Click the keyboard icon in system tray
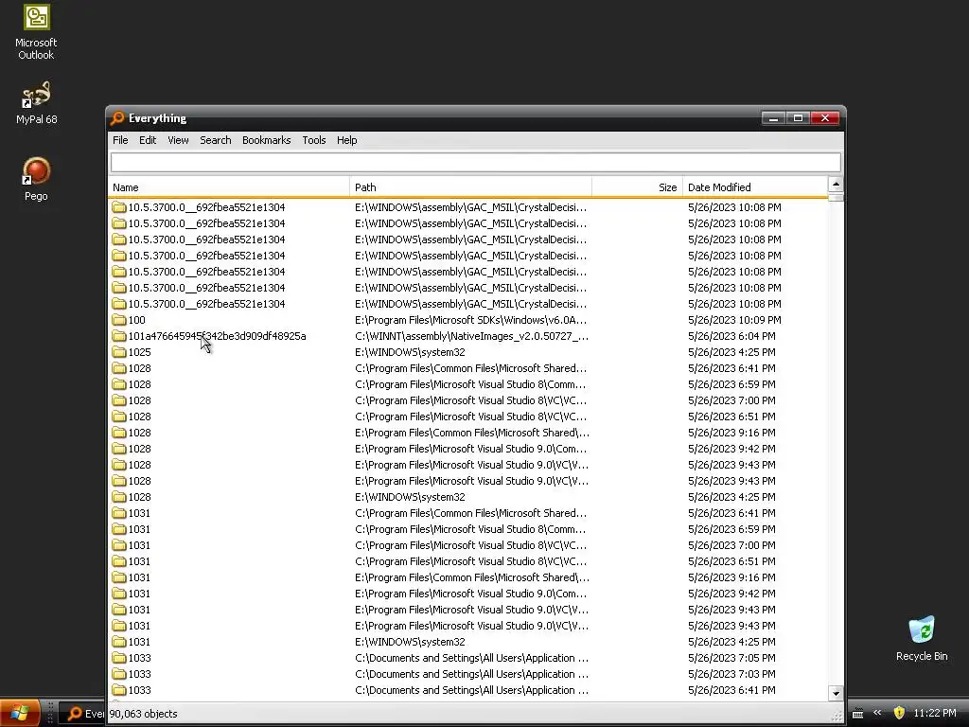Screen dimensions: 969x727 point(857,714)
